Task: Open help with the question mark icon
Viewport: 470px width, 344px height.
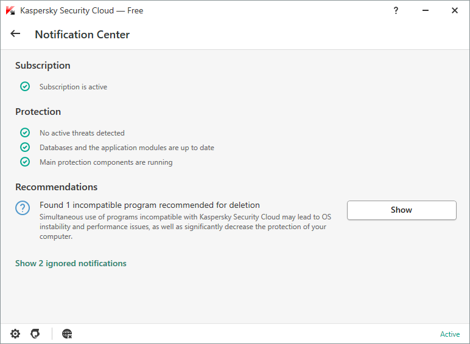Action: tap(396, 10)
